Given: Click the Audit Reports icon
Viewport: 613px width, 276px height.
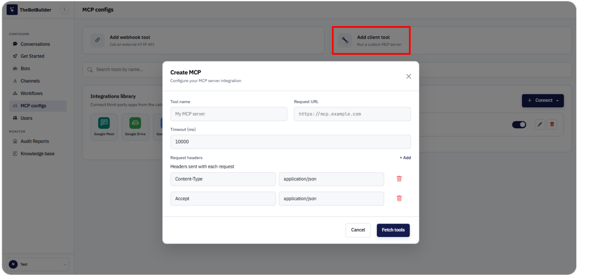Looking at the screenshot, I should (x=15, y=141).
